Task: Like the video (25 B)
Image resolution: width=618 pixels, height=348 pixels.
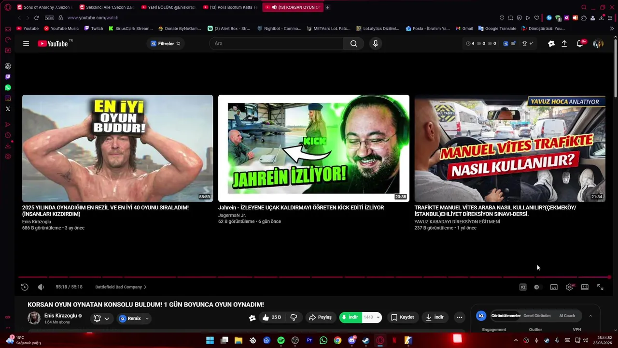Action: [271, 318]
